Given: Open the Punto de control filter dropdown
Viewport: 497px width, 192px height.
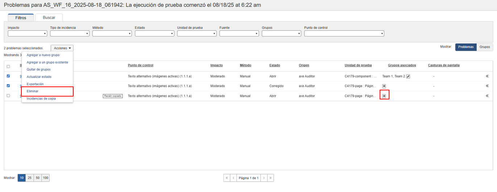Looking at the screenshot, I should coord(344,34).
